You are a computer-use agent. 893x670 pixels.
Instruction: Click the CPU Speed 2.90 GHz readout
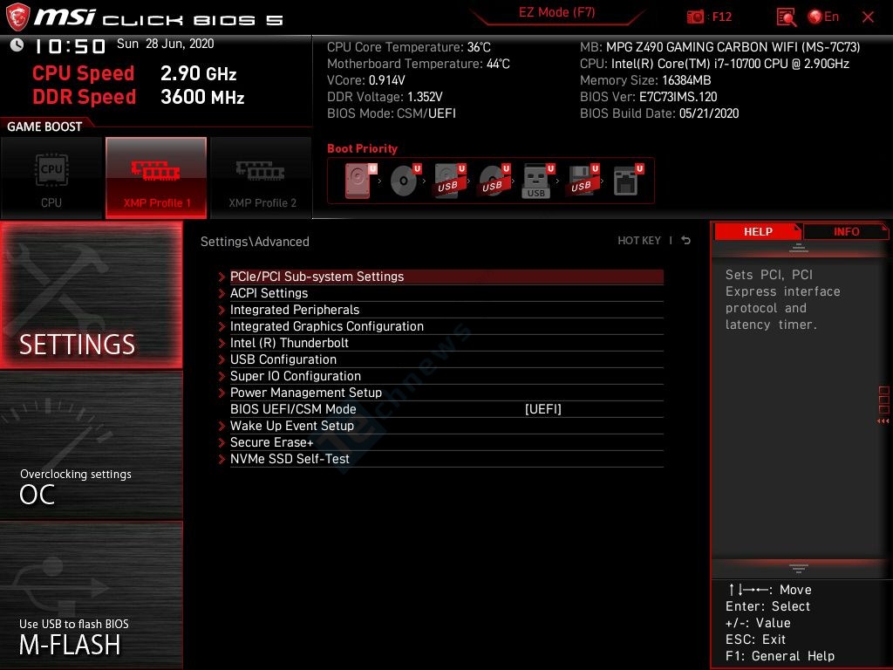click(134, 73)
